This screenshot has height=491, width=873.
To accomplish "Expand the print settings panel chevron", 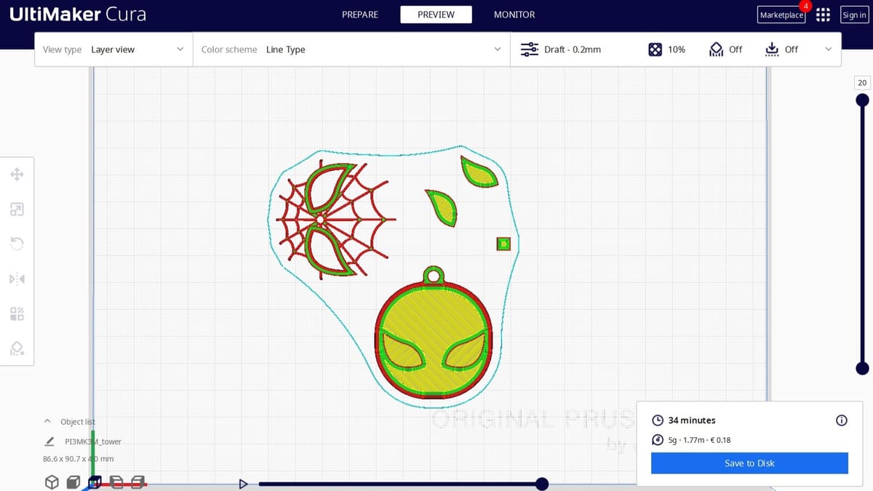I will tap(828, 49).
